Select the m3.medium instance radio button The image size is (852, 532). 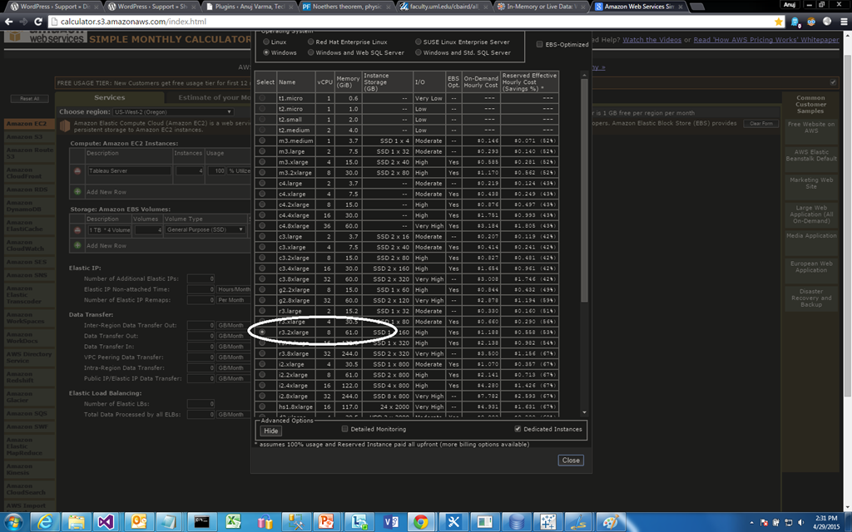262,140
